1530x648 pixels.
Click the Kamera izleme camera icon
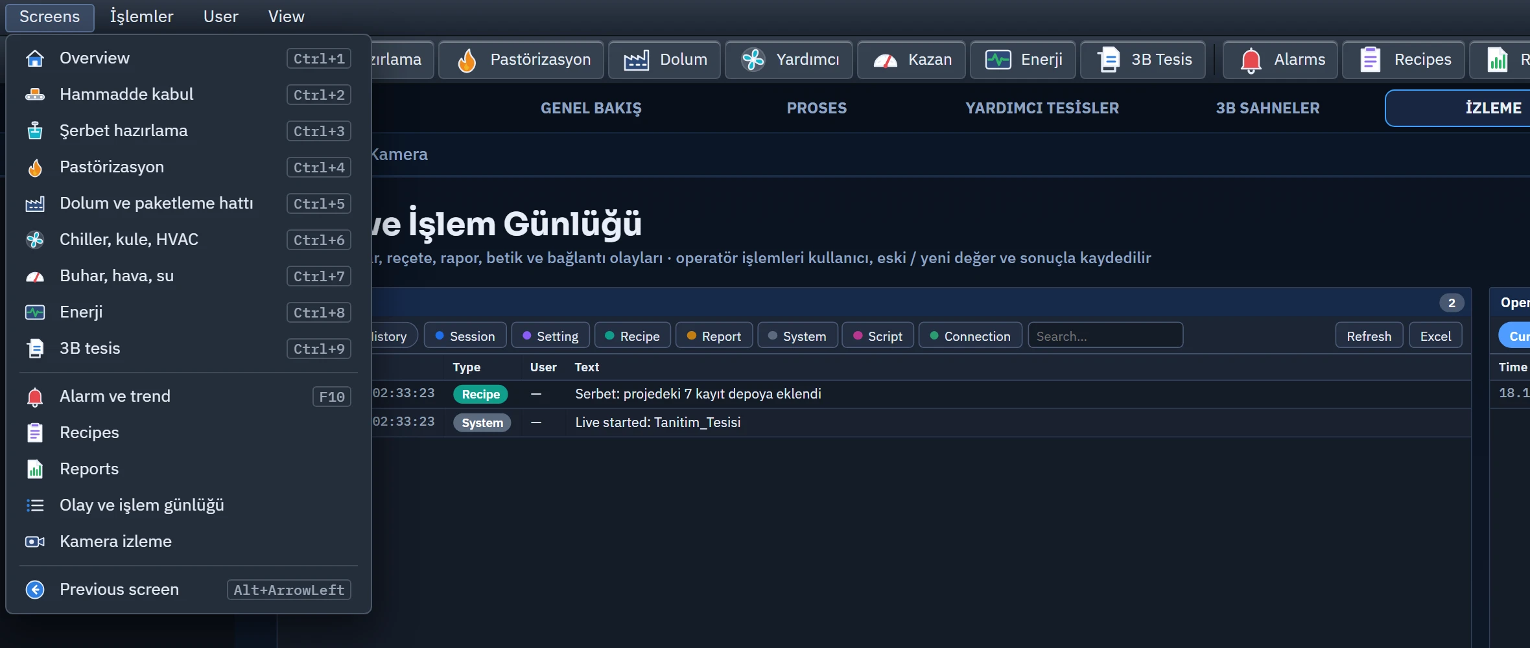pyautogui.click(x=35, y=542)
